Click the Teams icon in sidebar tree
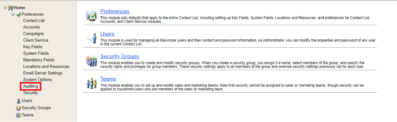The image size is (397, 122). (x=18, y=115)
